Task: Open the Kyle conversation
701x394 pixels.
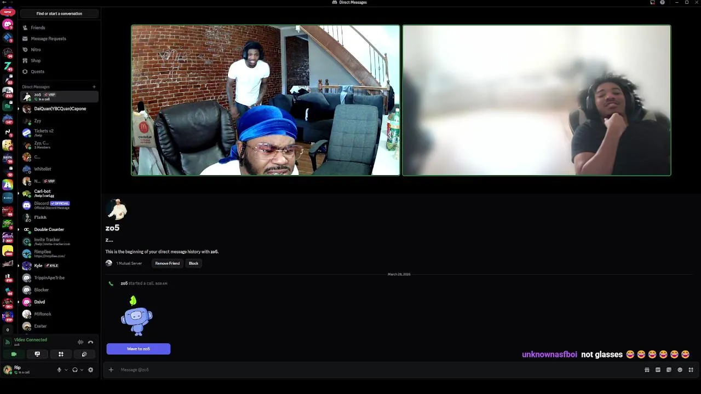Action: (x=59, y=265)
